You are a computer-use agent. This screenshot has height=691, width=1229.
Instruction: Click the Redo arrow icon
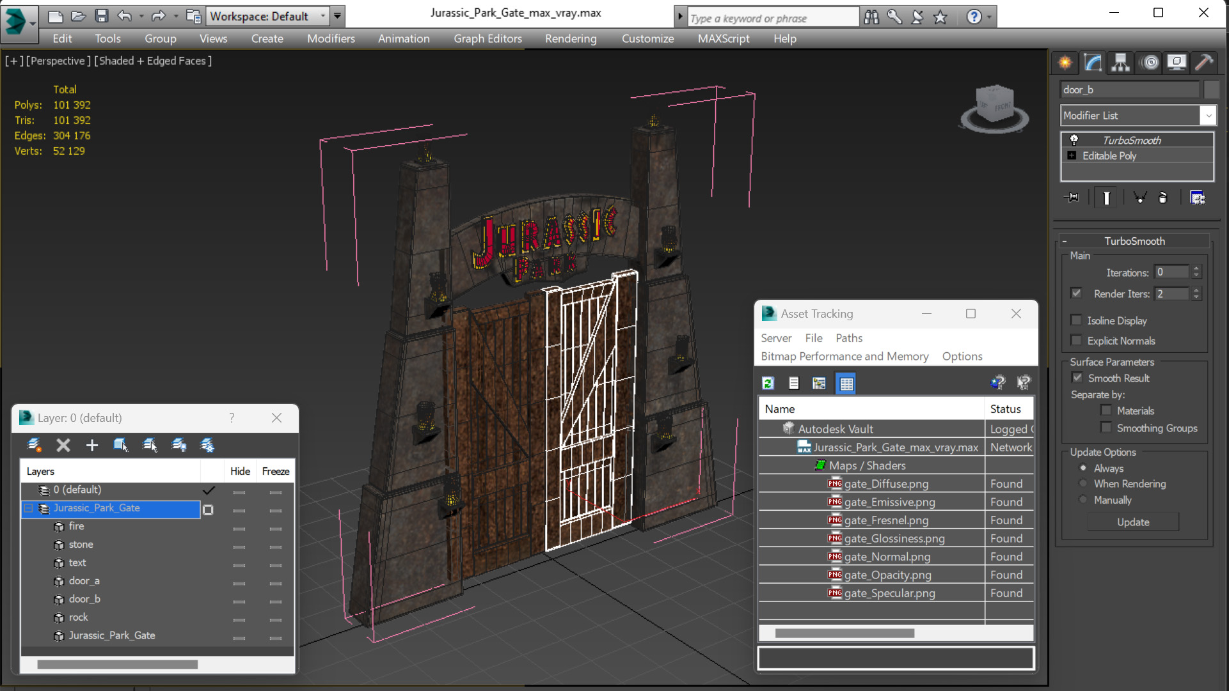pos(158,16)
